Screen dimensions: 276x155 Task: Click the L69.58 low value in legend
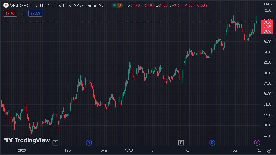162,5
